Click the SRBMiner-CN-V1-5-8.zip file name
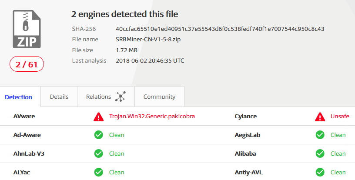Viewport: 355px width, 180px height. coord(148,39)
